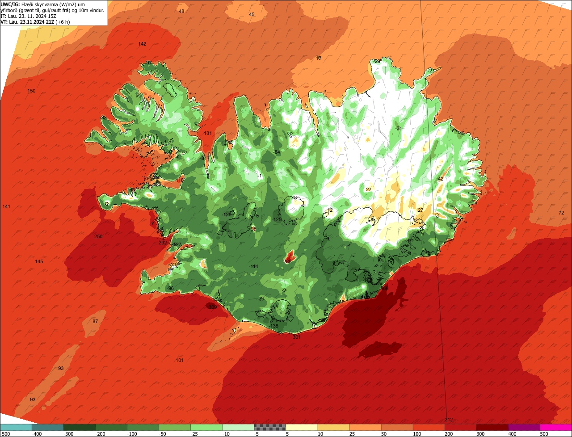Viewport: 572px width, 437px height.
Task: Click the '142' flux value in the northwest sea
Action: [x=142, y=44]
